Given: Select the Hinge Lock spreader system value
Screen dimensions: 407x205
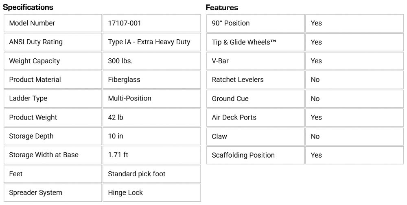Looking at the screenshot, I should click(125, 192).
